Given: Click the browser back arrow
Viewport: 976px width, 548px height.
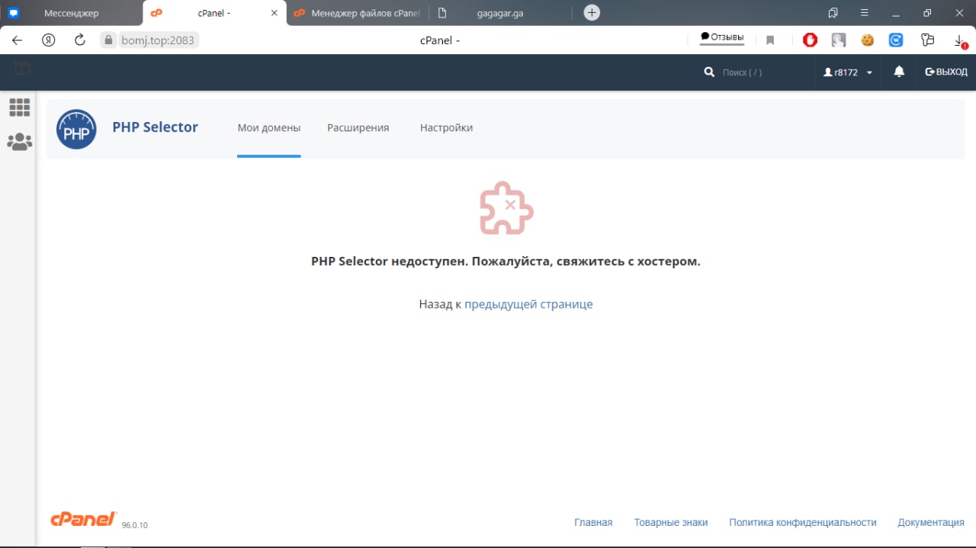Looking at the screenshot, I should tap(17, 40).
